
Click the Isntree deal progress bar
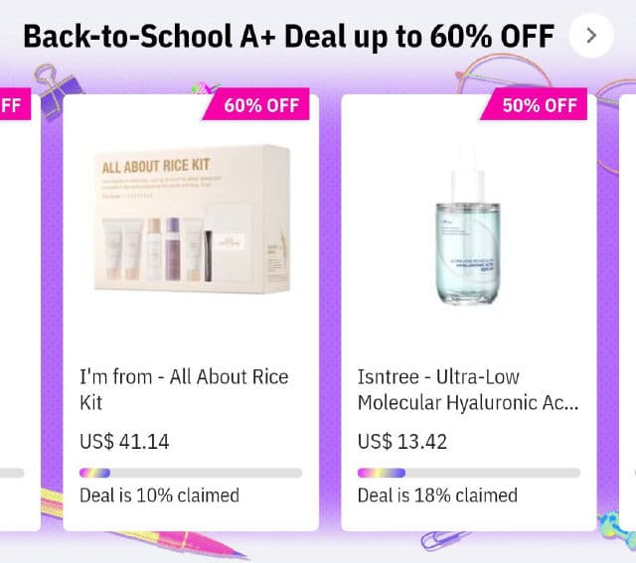pos(469,473)
